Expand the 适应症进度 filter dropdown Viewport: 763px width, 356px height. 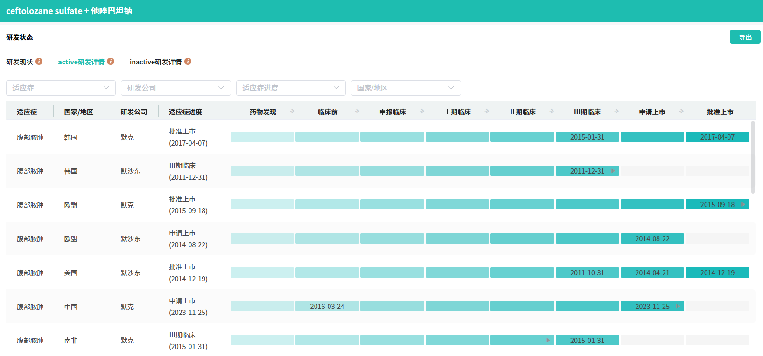(x=291, y=88)
